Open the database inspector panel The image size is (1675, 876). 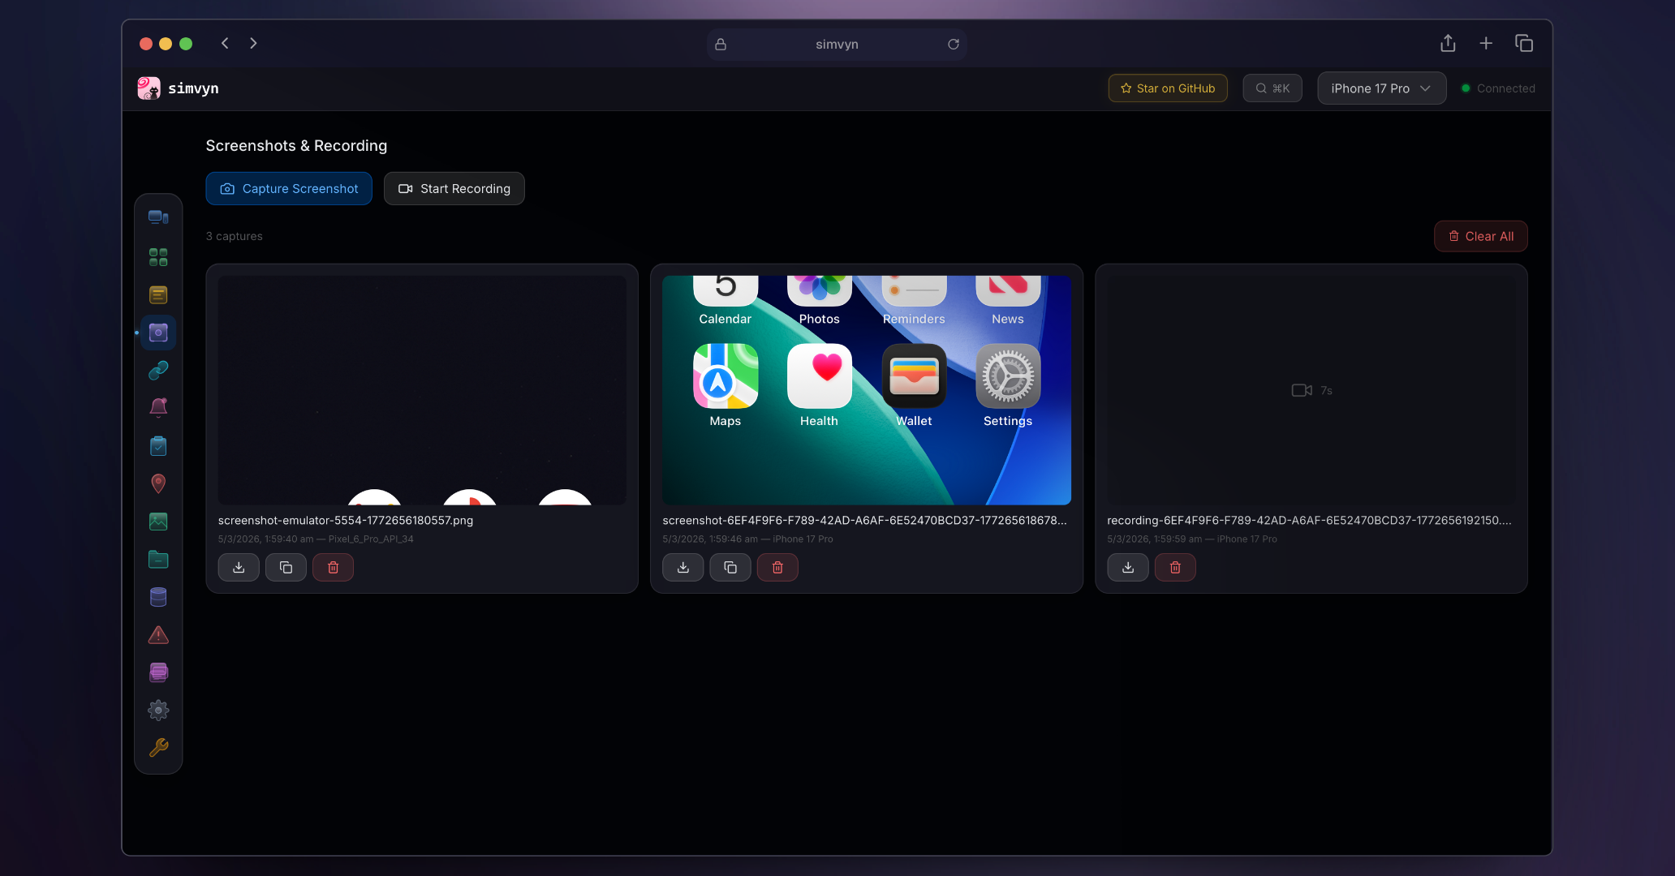point(158,596)
